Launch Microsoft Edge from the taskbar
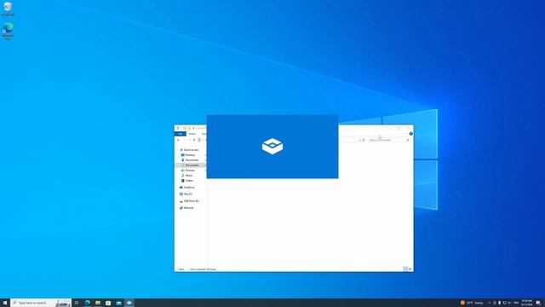This screenshot has width=545, height=307. tap(87, 303)
